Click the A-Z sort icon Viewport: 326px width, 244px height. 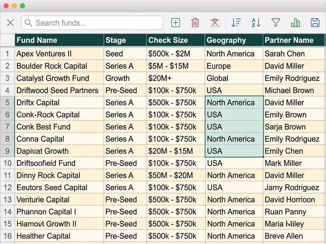pyautogui.click(x=256, y=23)
